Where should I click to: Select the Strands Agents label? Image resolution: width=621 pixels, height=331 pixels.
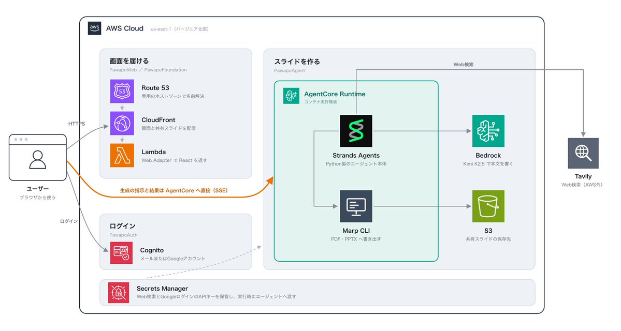[356, 156]
